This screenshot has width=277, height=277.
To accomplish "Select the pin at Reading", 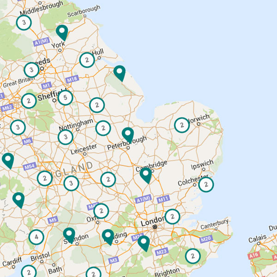I will click(x=108, y=237).
